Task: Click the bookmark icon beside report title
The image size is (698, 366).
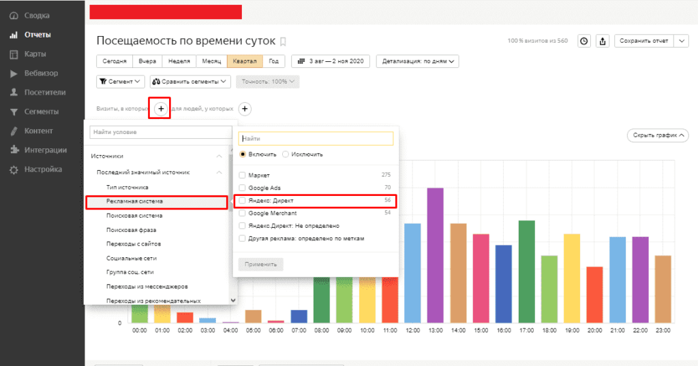Action: point(284,41)
